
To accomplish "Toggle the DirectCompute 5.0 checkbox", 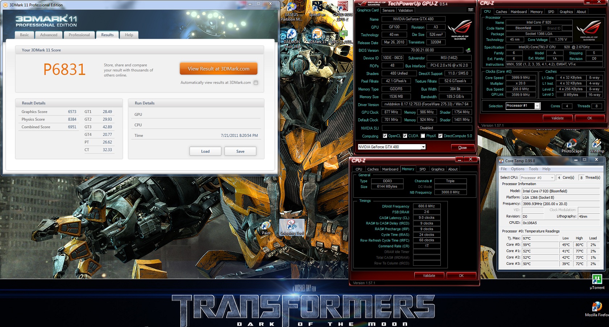I will 440,136.
